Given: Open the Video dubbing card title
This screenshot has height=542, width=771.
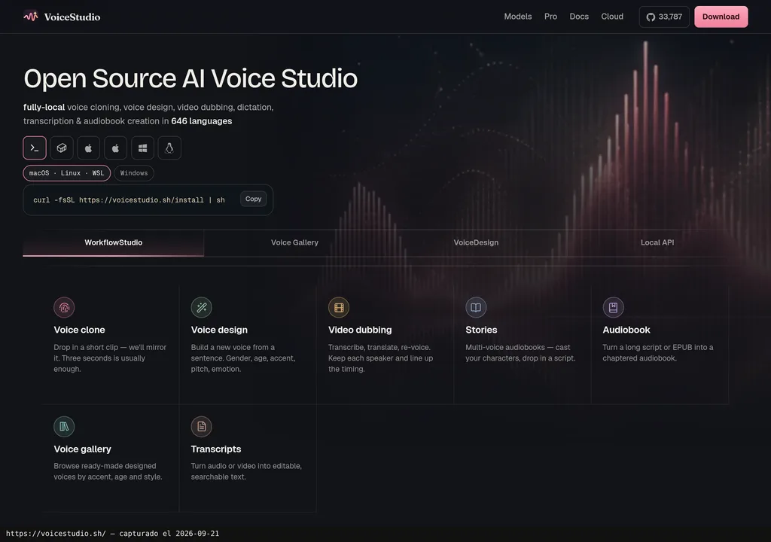Looking at the screenshot, I should point(360,330).
